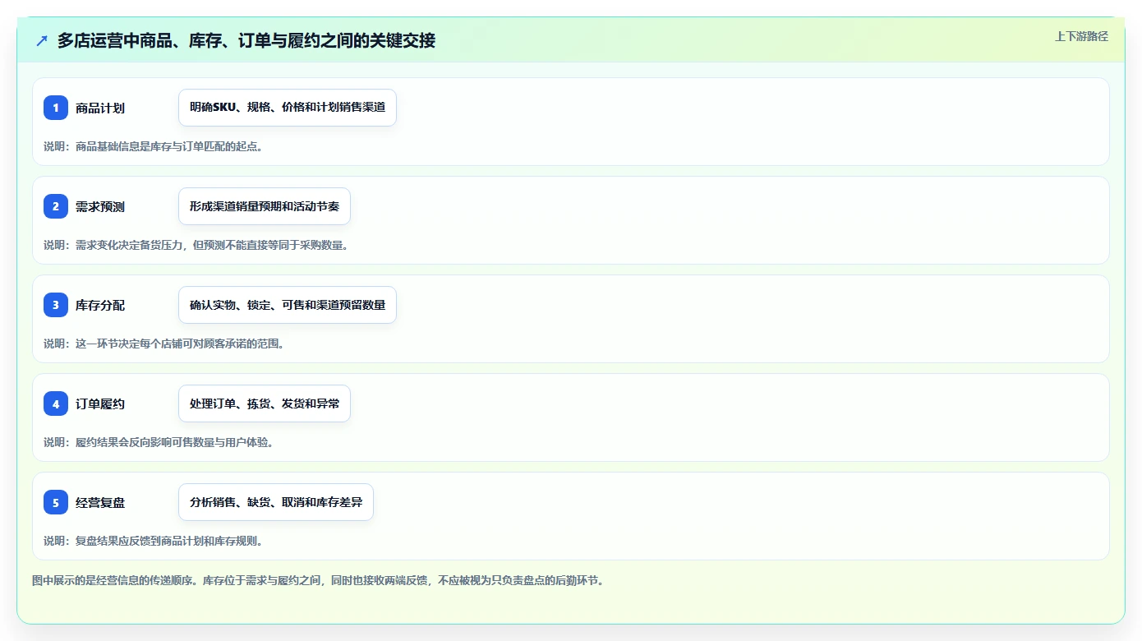Click the note 履约结果会反向影响可售数量与用户体验
This screenshot has width=1142, height=641.
(159, 442)
